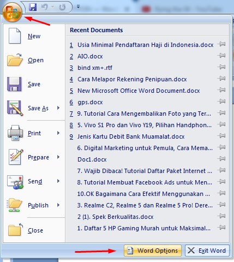This screenshot has height=262, width=234.
Task: Click the Exit Word button
Action: 207,251
